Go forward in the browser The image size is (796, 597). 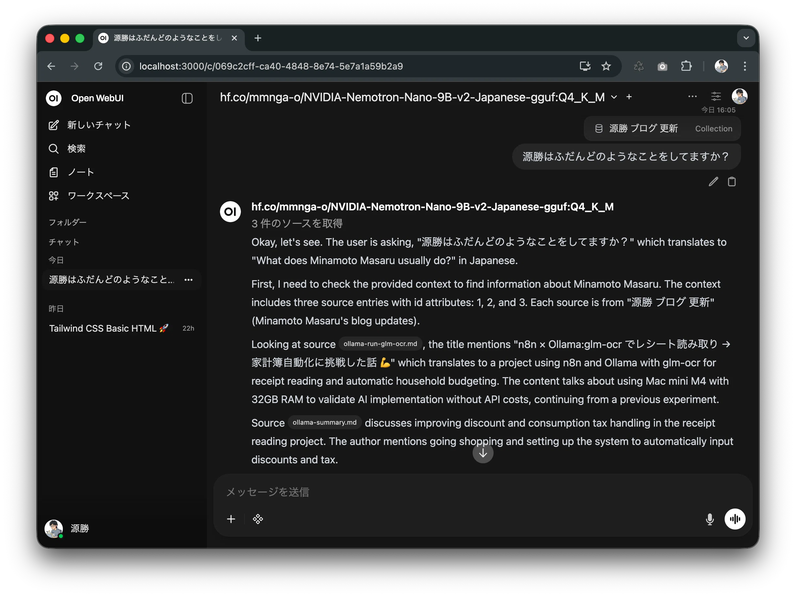pyautogui.click(x=75, y=66)
